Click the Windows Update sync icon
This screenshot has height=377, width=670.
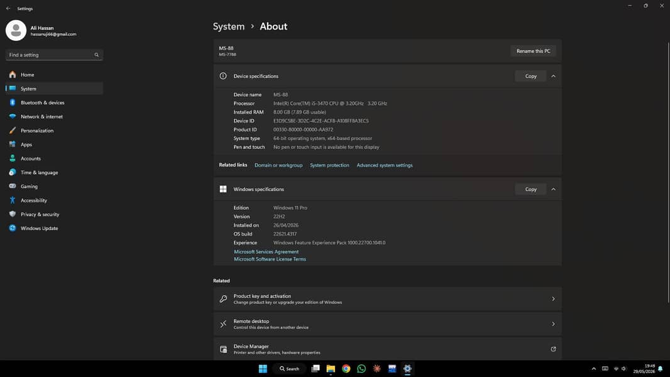pyautogui.click(x=13, y=228)
